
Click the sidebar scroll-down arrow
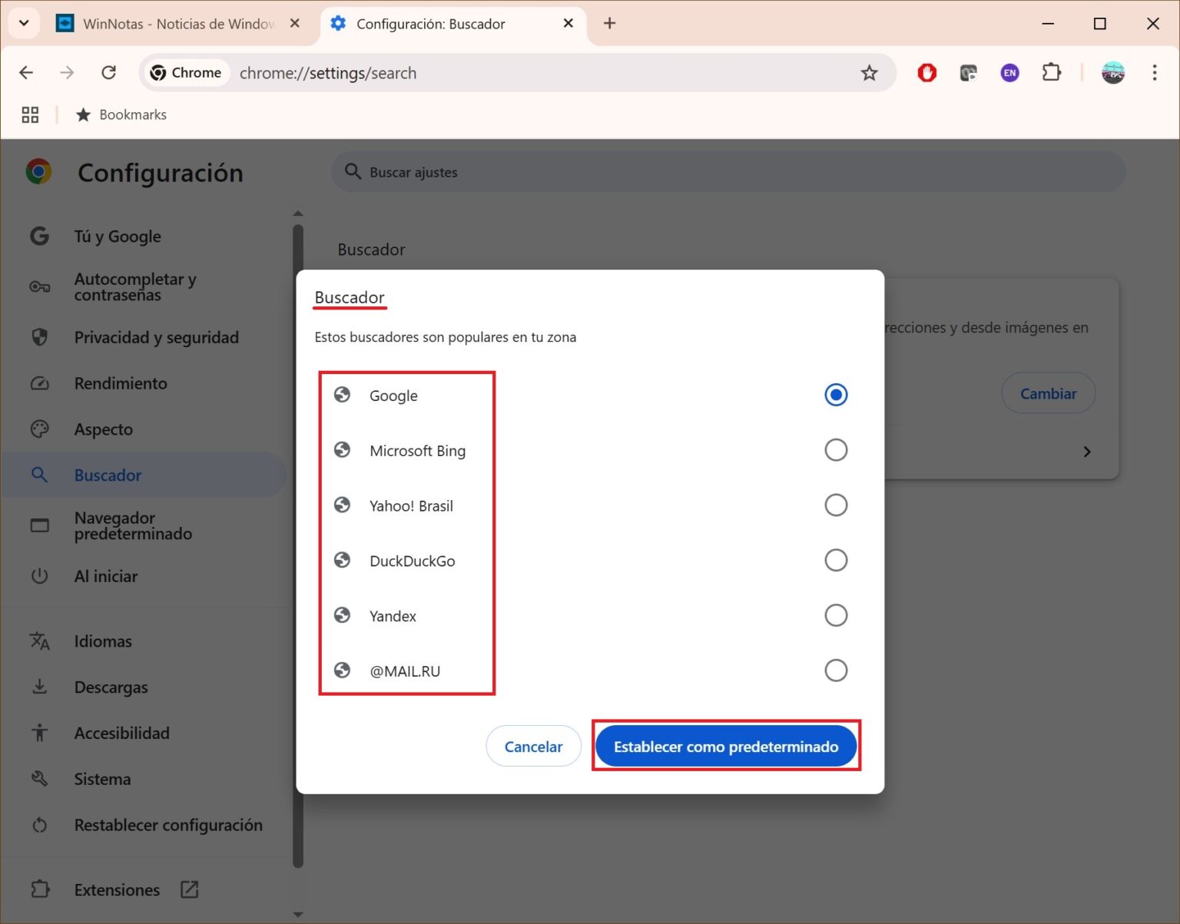298,914
